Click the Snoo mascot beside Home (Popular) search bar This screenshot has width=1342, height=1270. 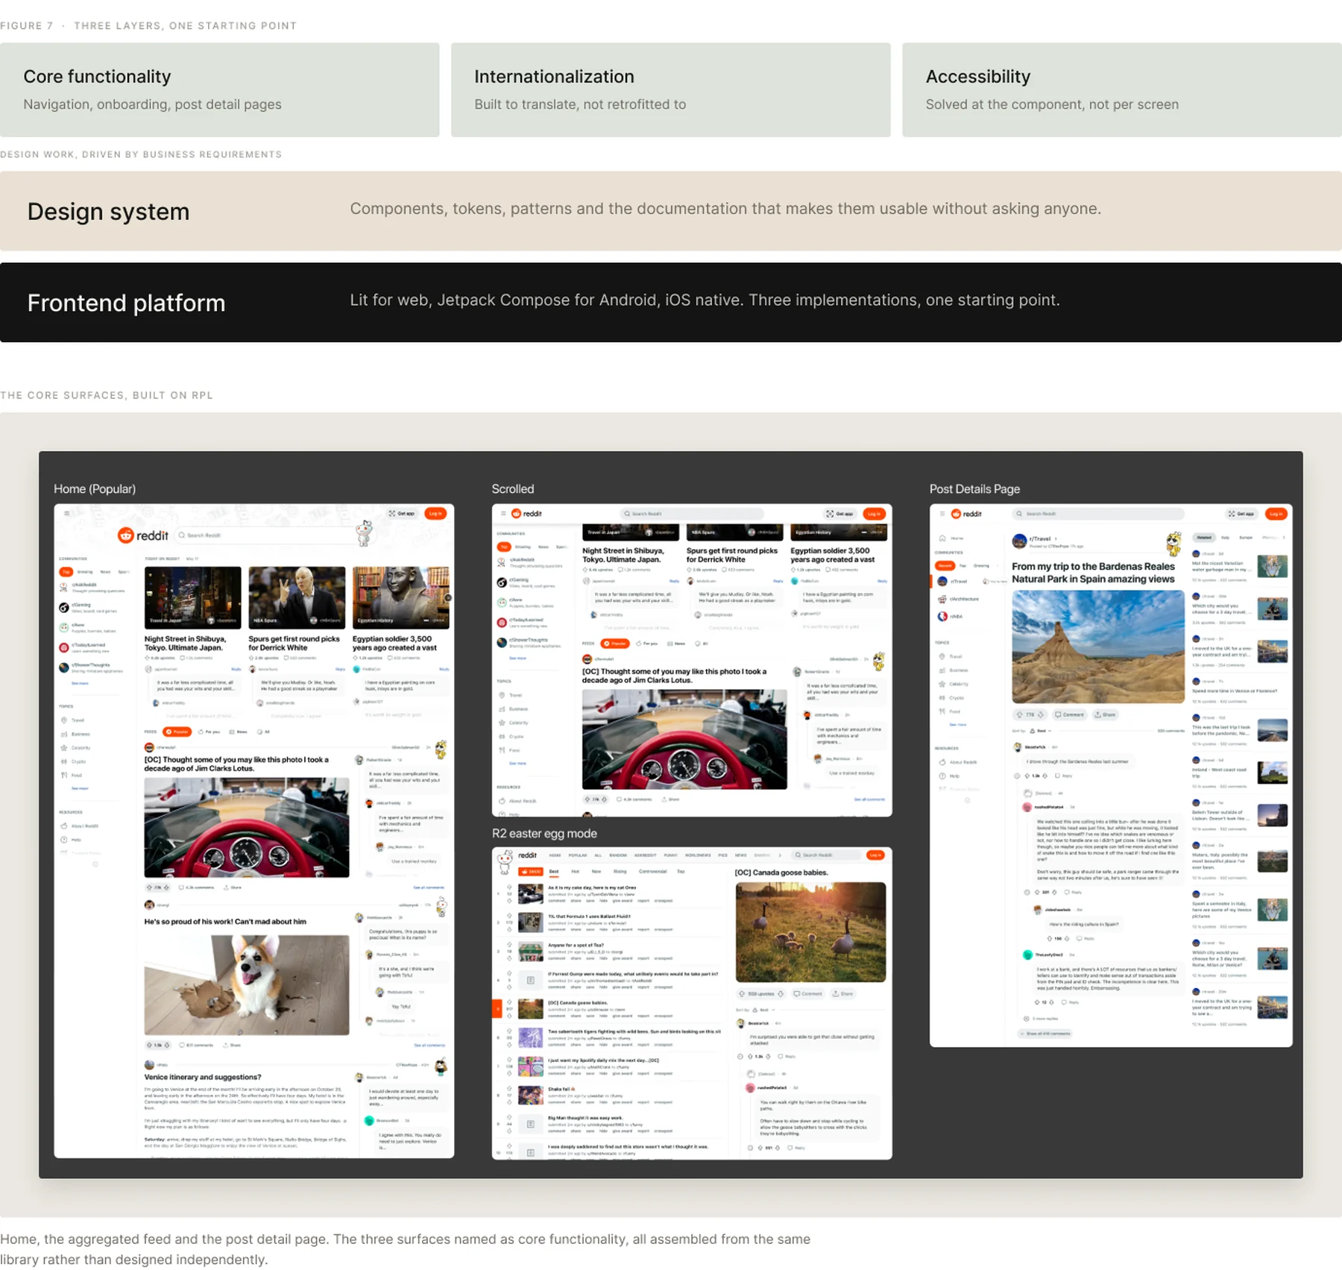pyautogui.click(x=364, y=532)
